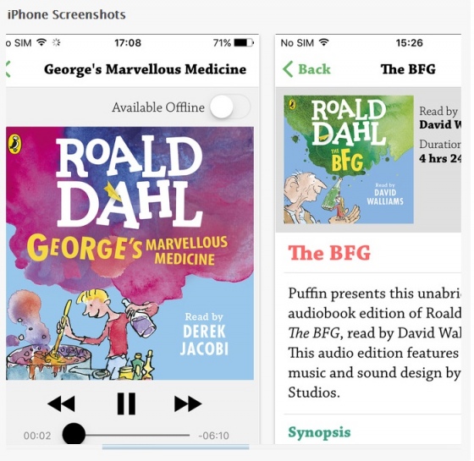The width and height of the screenshot is (474, 461).
Task: Toggle the Available Offline switch
Action: point(230,107)
